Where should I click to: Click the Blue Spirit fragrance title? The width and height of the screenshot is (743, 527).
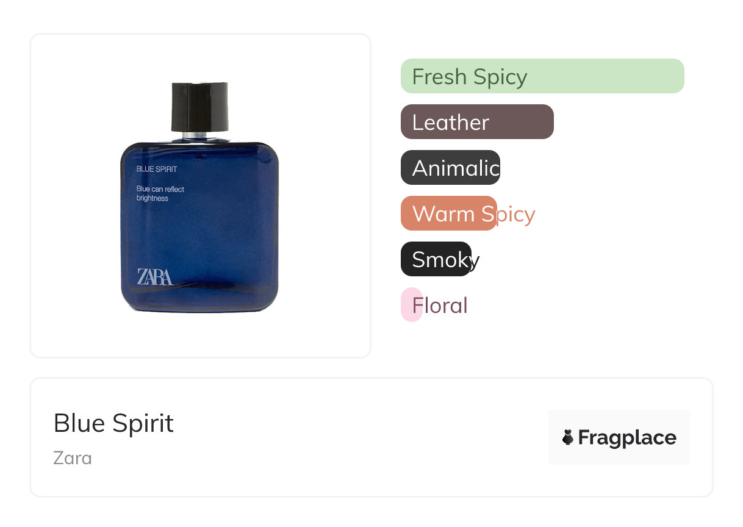113,423
